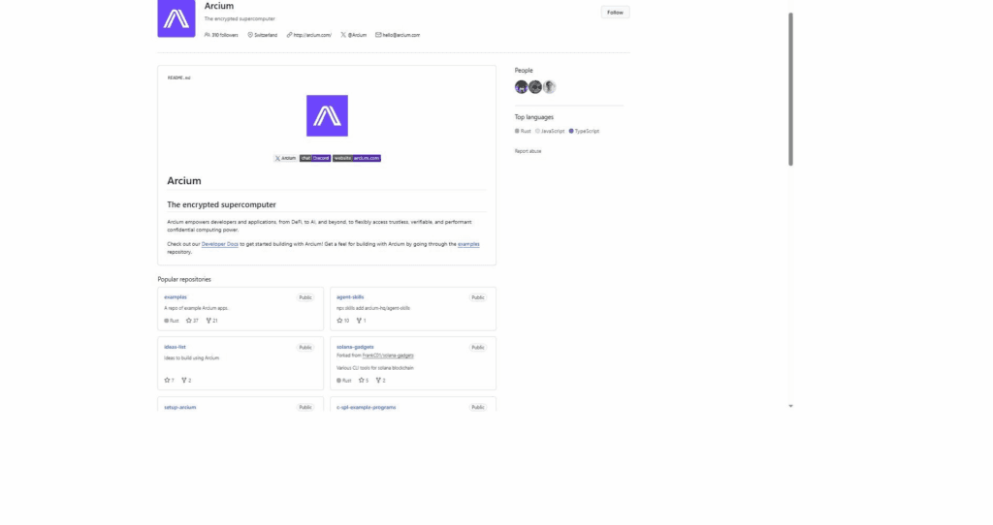The height and width of the screenshot is (525, 993).
Task: Filter by Rust in Top languages
Action: (x=523, y=131)
